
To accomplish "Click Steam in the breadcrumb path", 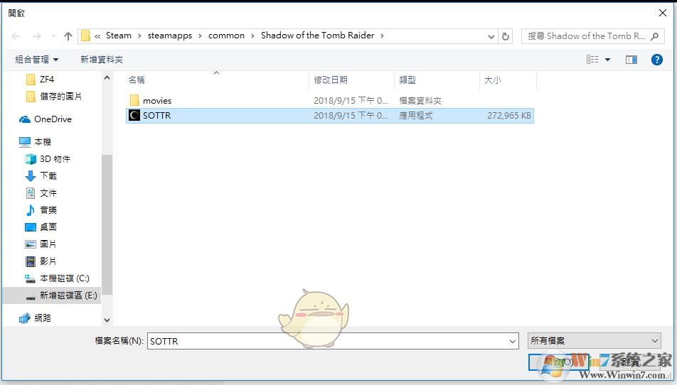I will click(x=118, y=36).
